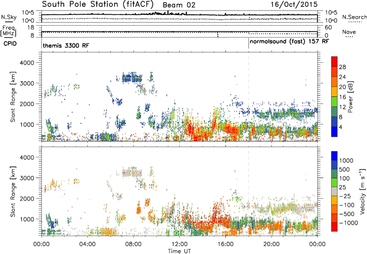The height and width of the screenshot is (254, 367).
Task: Click the '04:00' time axis label
Action: [x=87, y=244]
